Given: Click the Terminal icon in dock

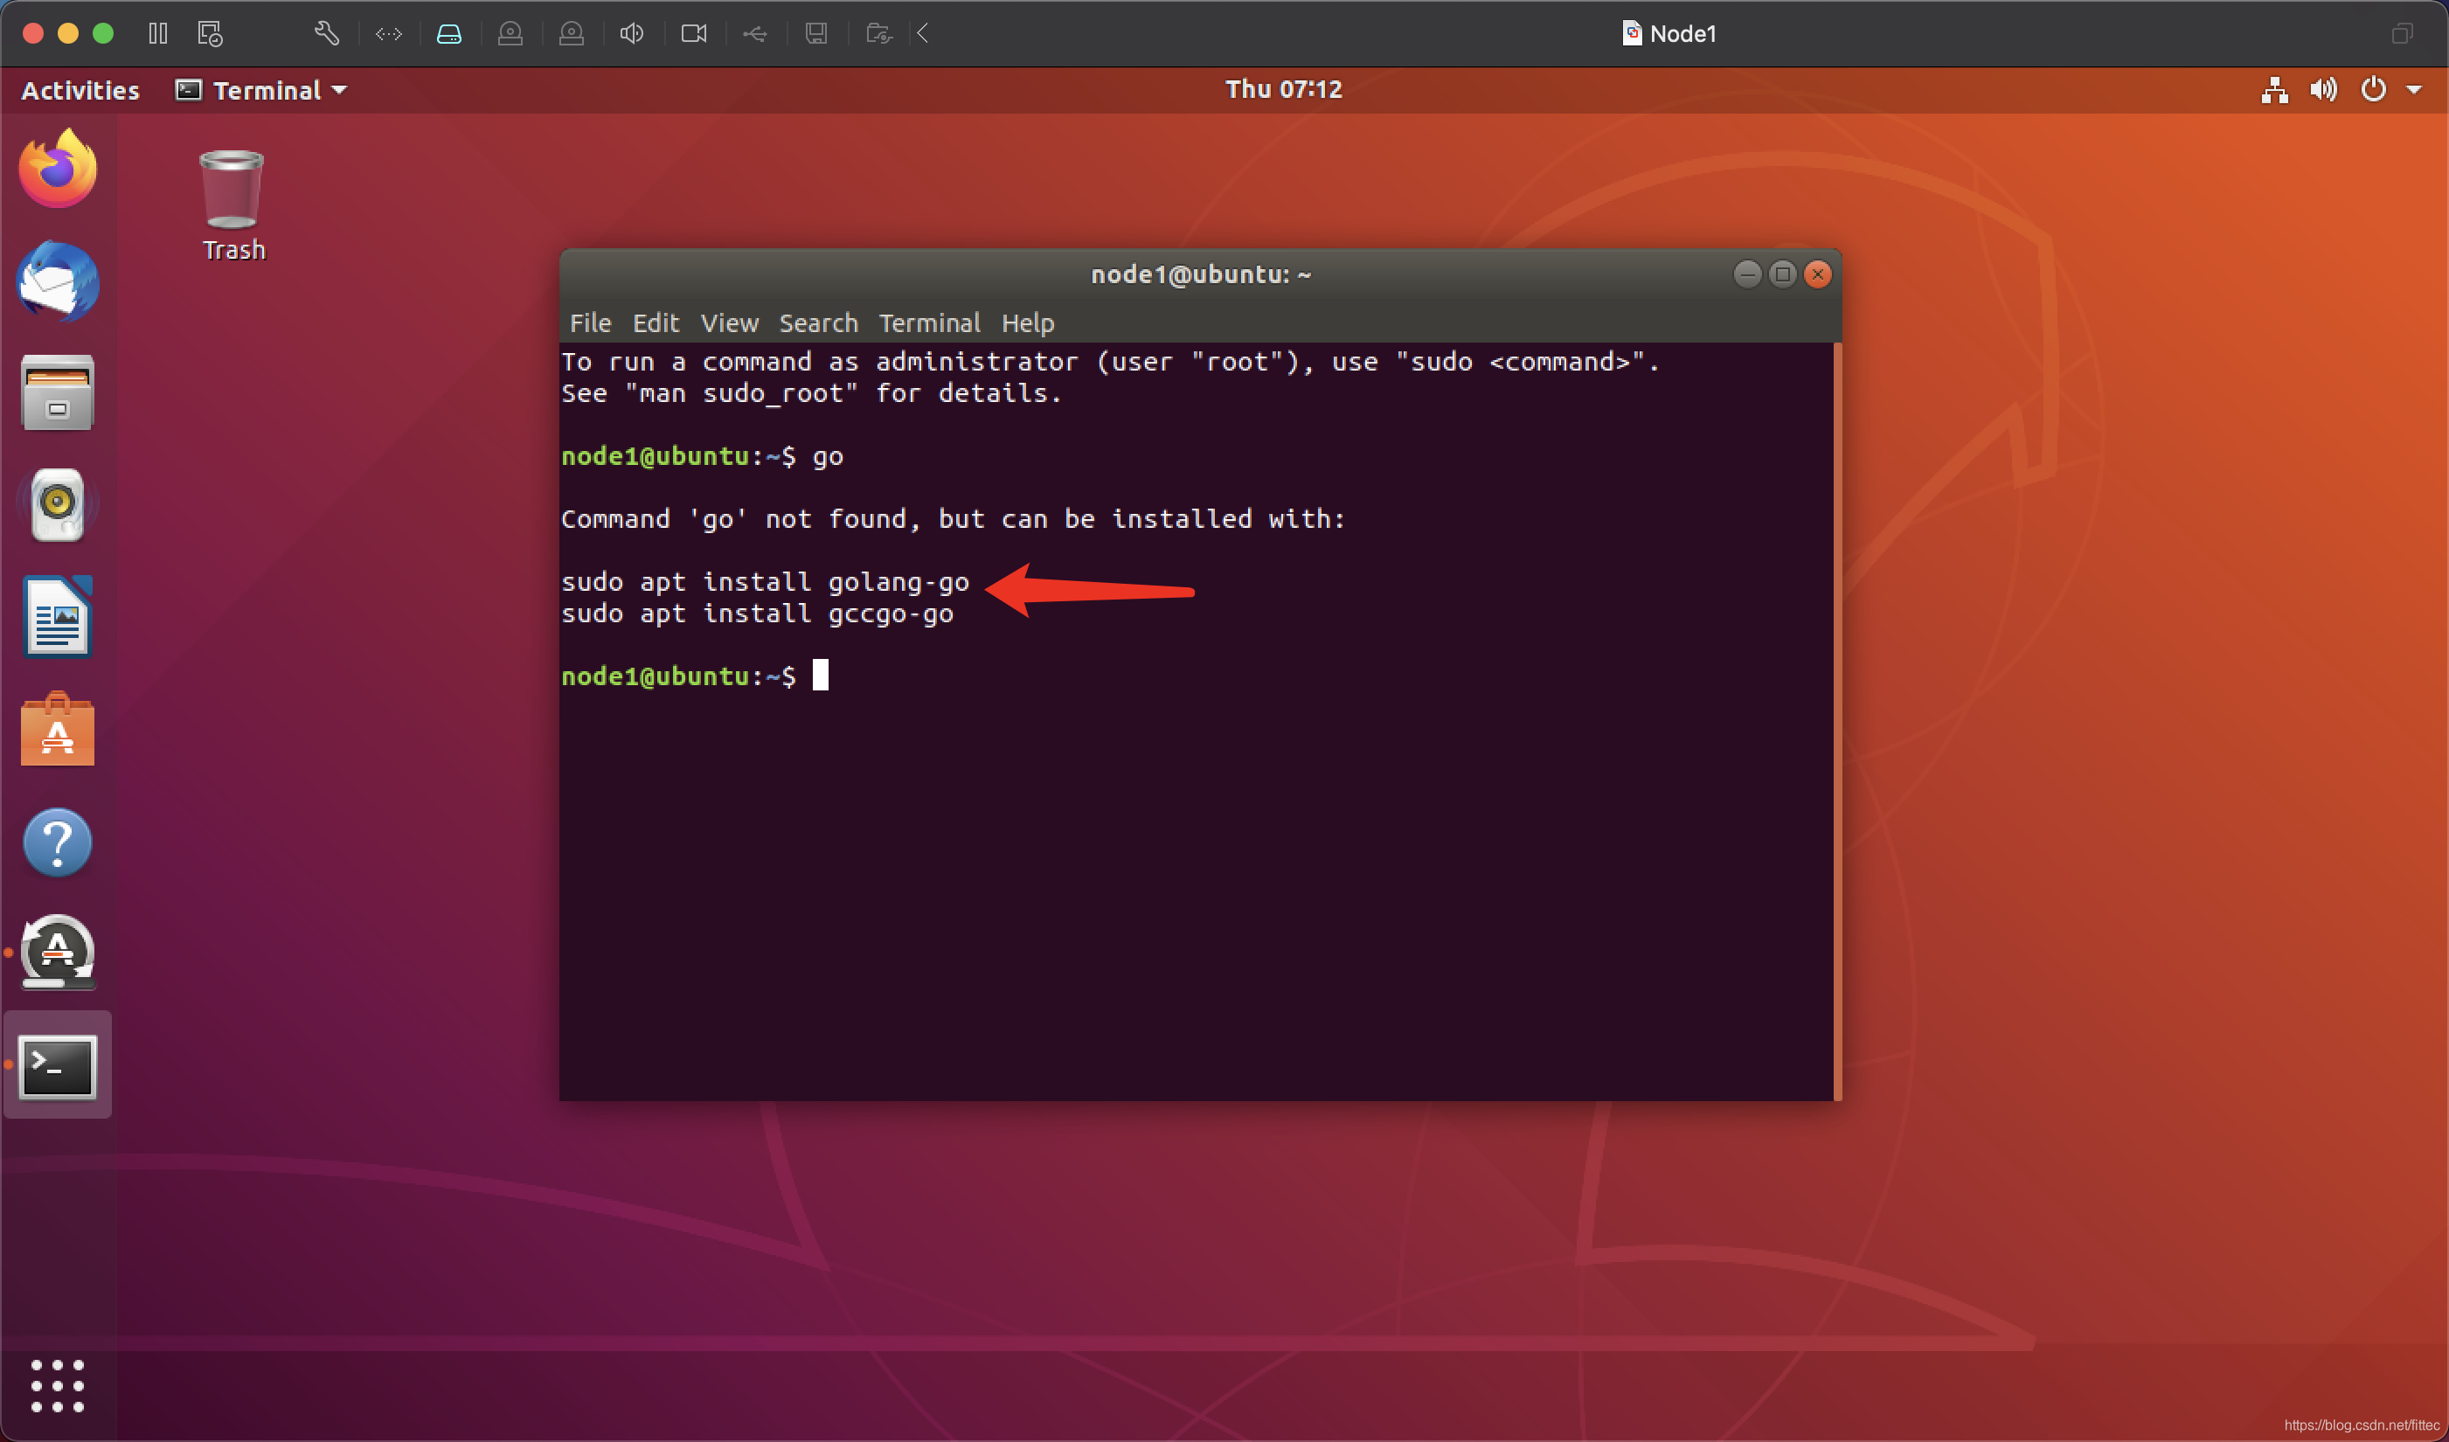Looking at the screenshot, I should [x=58, y=1066].
